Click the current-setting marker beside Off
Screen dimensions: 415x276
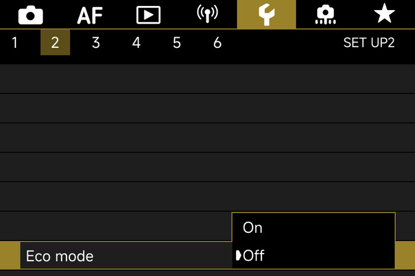pyautogui.click(x=238, y=256)
